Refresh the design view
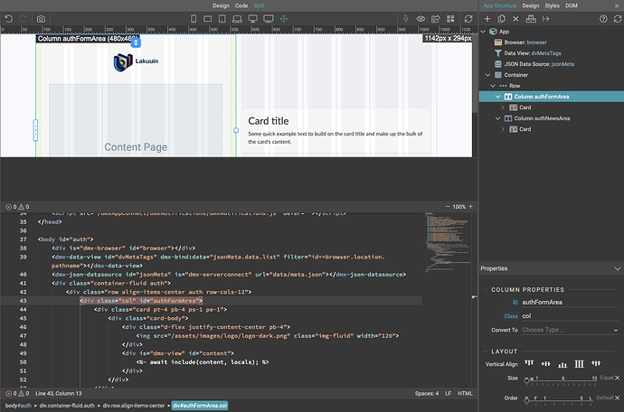 coord(468,19)
